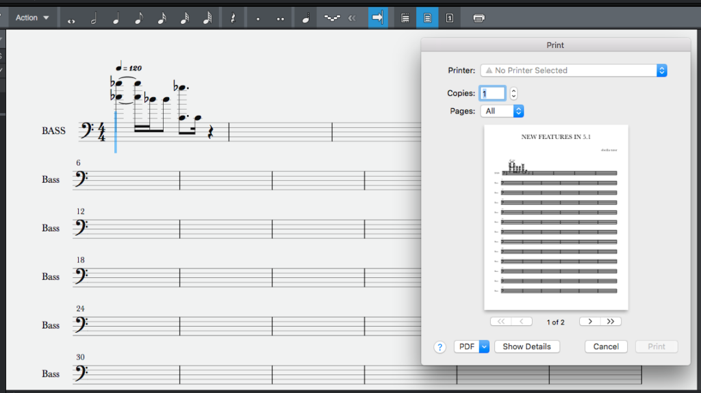Screen dimensions: 701x393
Task: Open the Action dropdown menu
Action: [x=32, y=18]
